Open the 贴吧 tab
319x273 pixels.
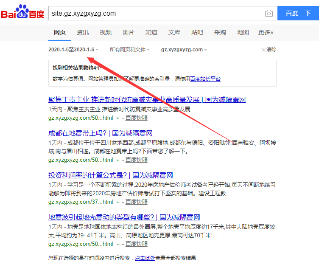coord(197,32)
